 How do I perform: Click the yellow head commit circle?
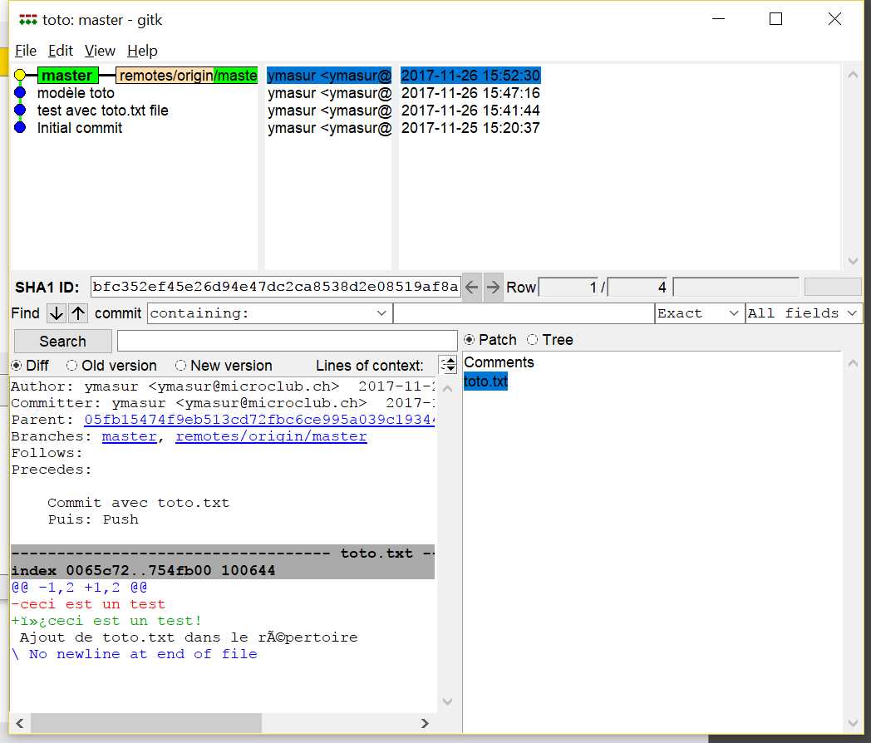[20, 75]
